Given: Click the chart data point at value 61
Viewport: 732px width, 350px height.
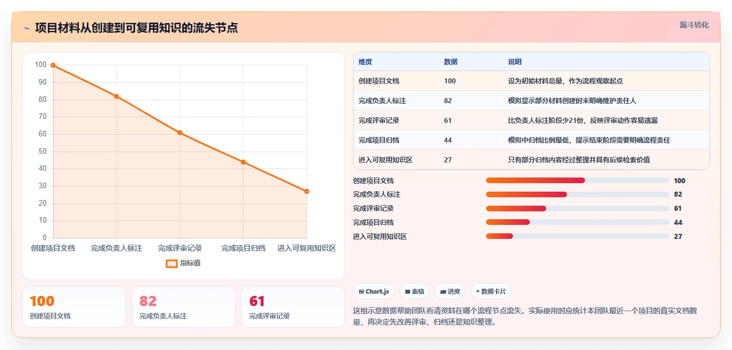Looking at the screenshot, I should [180, 132].
